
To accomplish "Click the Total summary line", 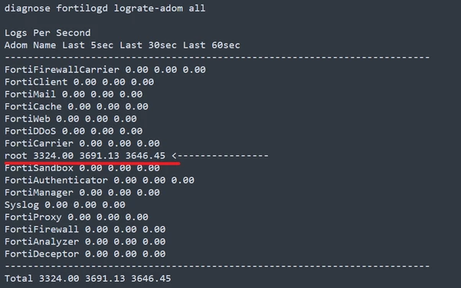I will [87, 278].
